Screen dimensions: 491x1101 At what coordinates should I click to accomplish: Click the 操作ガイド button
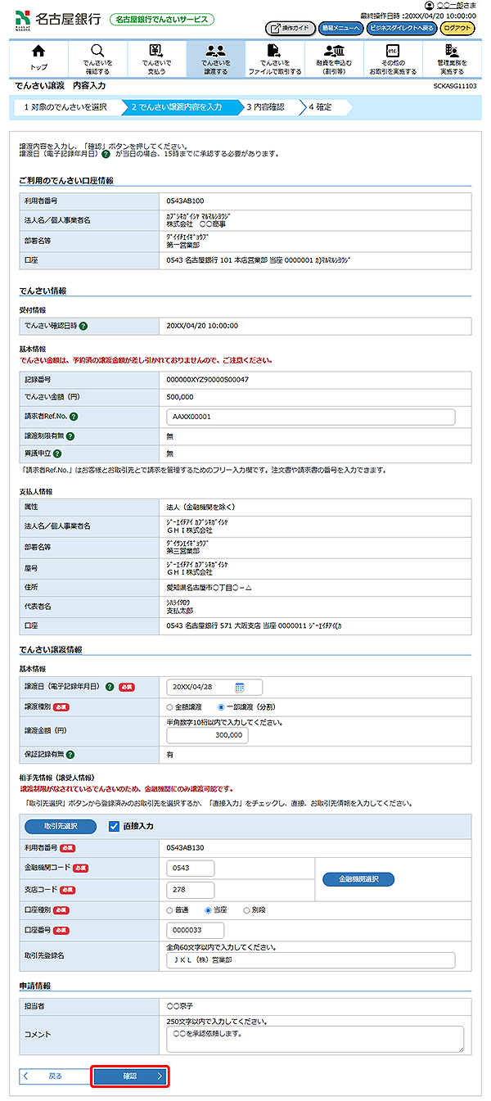point(290,28)
